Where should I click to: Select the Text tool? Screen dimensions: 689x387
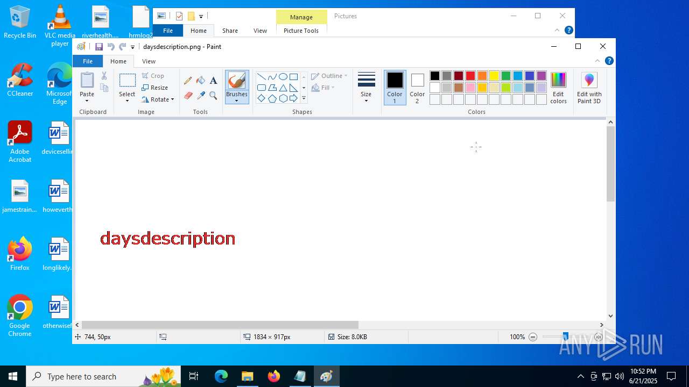(213, 81)
